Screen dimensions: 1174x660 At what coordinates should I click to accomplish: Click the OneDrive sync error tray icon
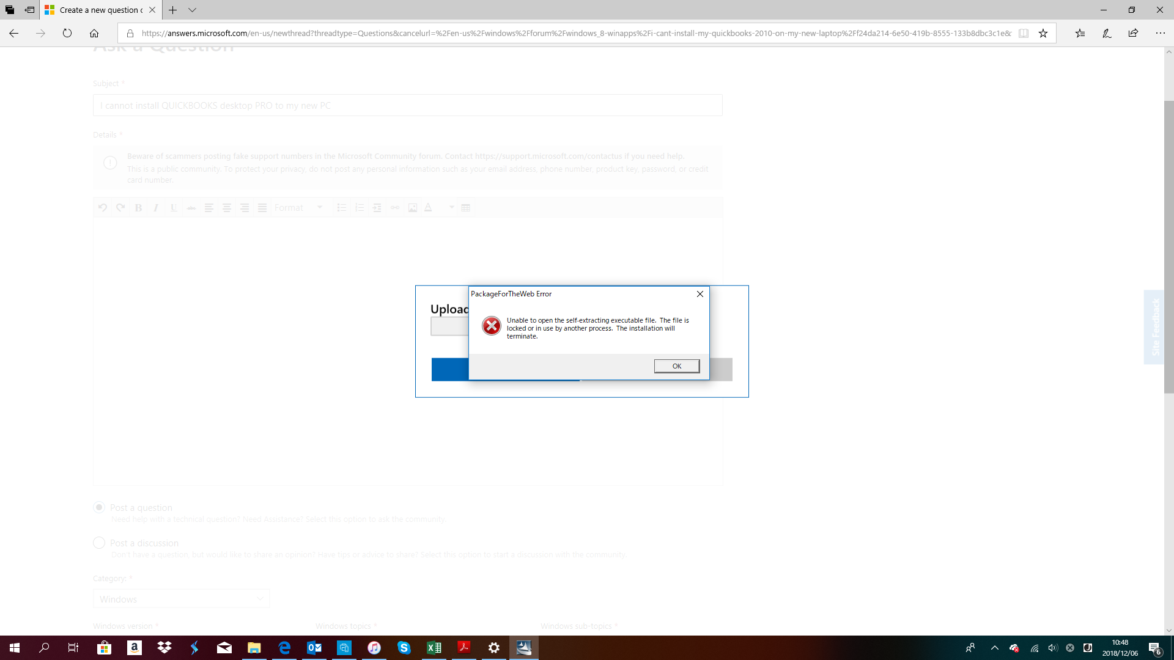[x=1014, y=648]
